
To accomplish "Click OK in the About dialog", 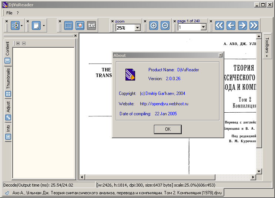I will tap(168, 129).
